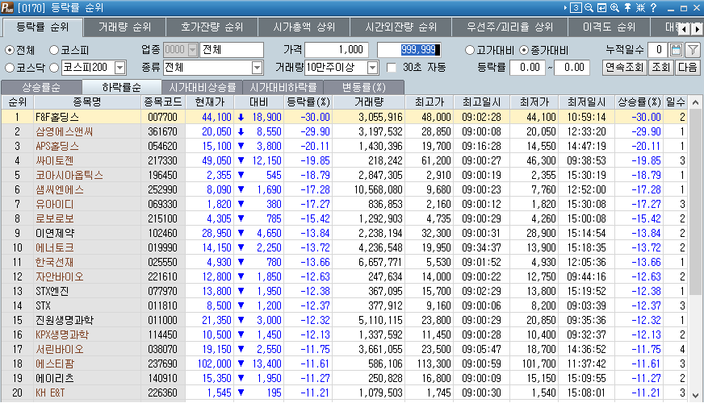Screen dimensions: 704x403
Task: Open the calendar icon next to 누적일수
Action: (676, 50)
